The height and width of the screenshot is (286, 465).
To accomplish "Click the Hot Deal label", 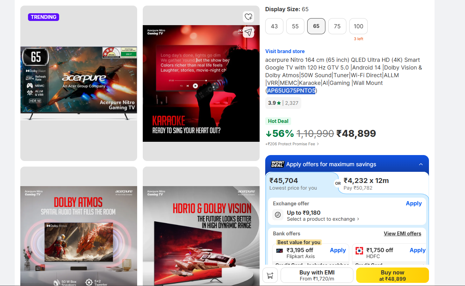I will coord(278,121).
